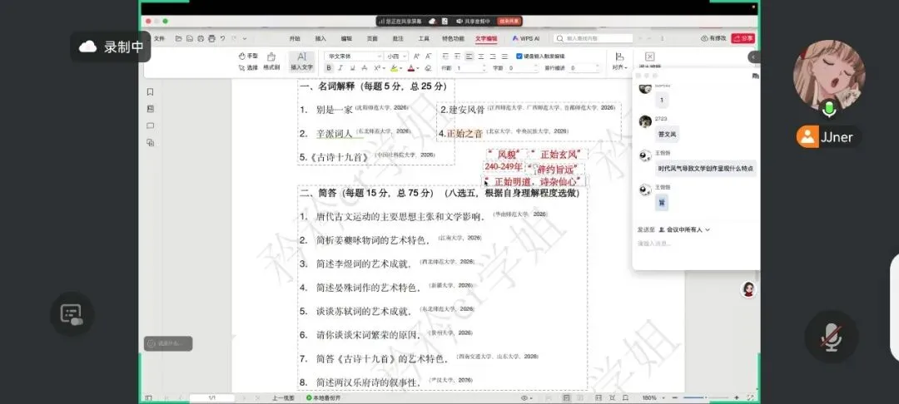
Task: Click the page number 1/1 field
Action: pyautogui.click(x=212, y=397)
